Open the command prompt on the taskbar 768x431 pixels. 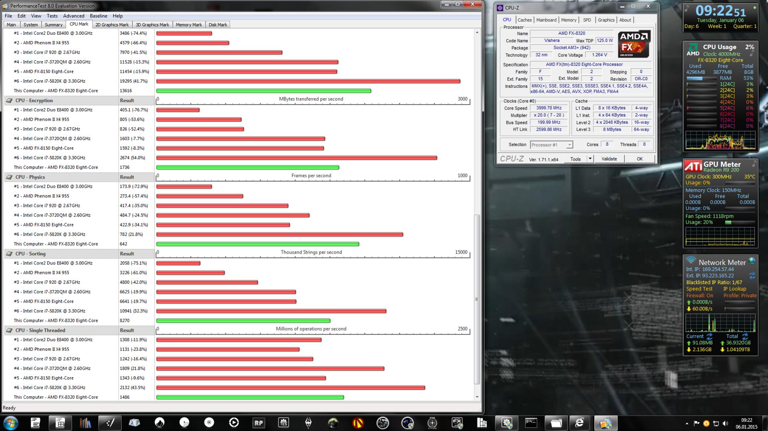(531, 423)
